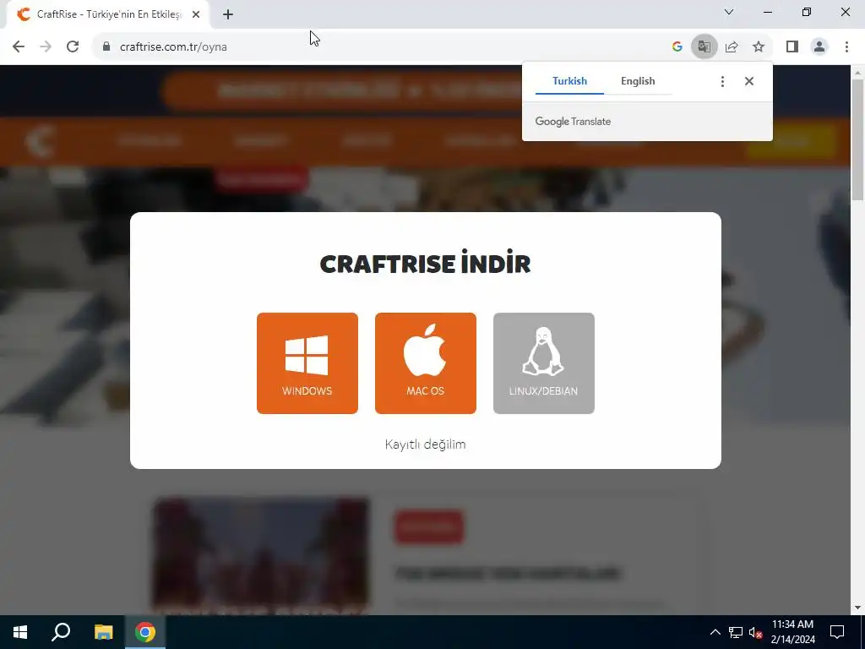Open File Explorer from the taskbar

(x=103, y=632)
